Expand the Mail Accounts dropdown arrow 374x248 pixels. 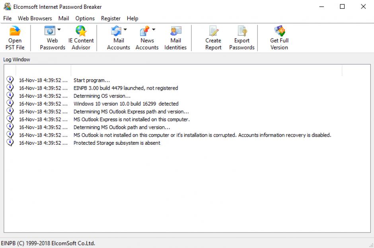tap(125, 30)
